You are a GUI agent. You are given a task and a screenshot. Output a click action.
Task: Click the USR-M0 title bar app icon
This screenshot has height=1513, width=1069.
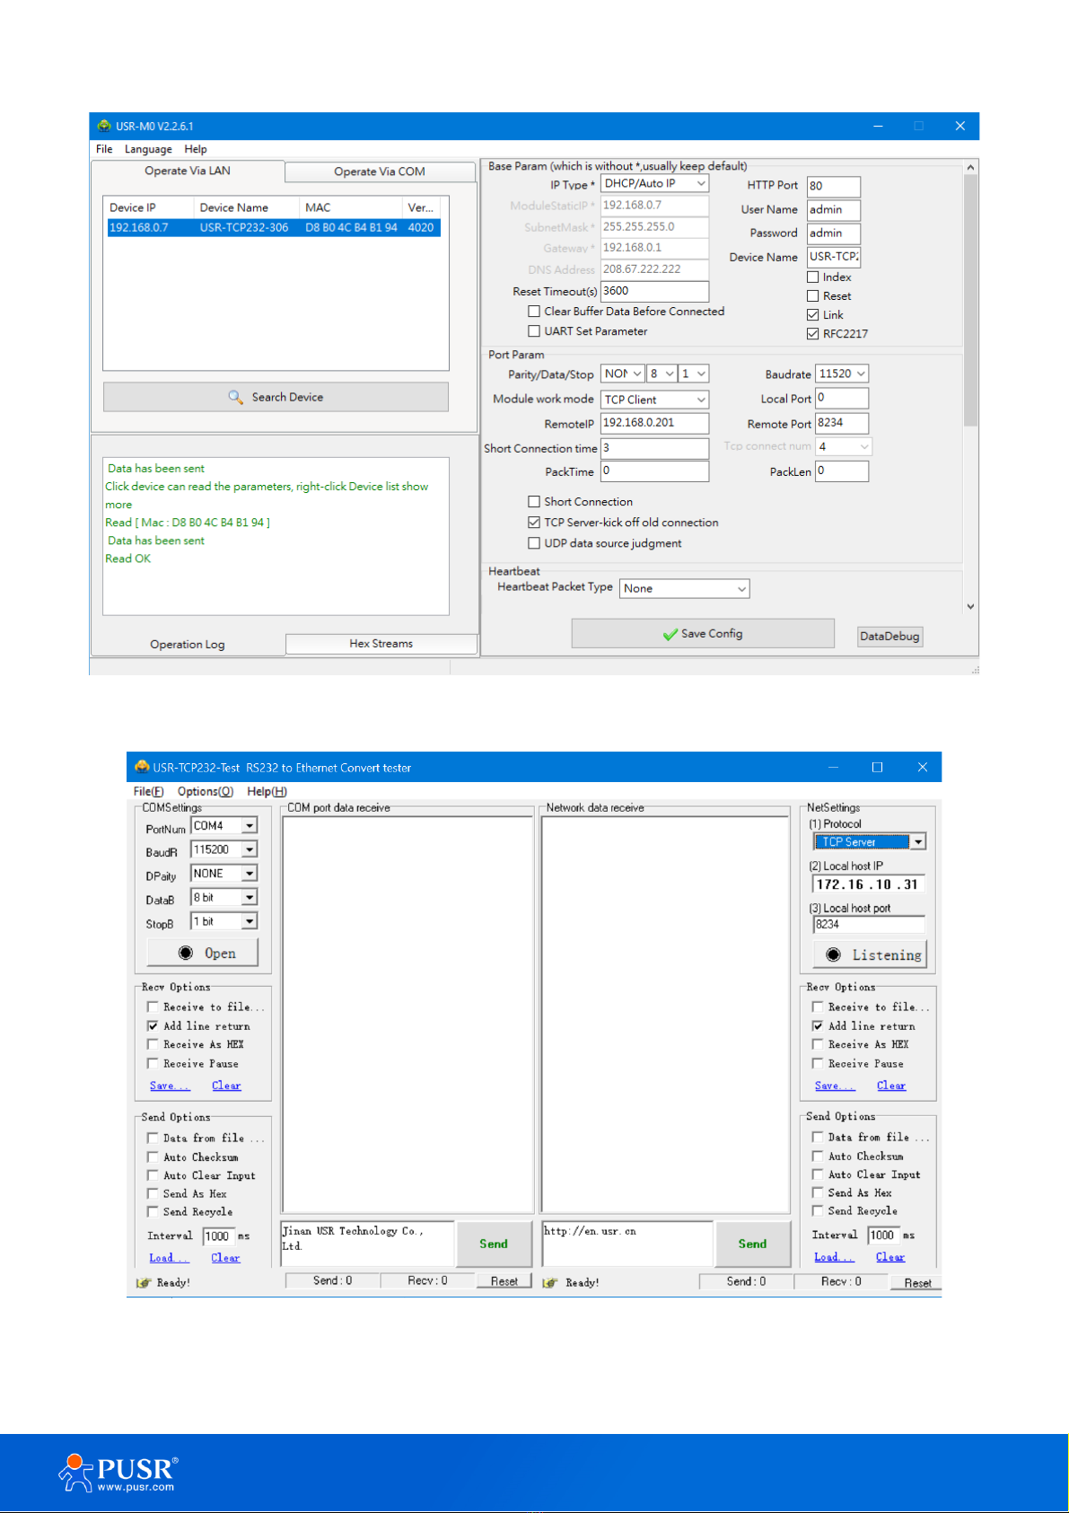pos(104,126)
